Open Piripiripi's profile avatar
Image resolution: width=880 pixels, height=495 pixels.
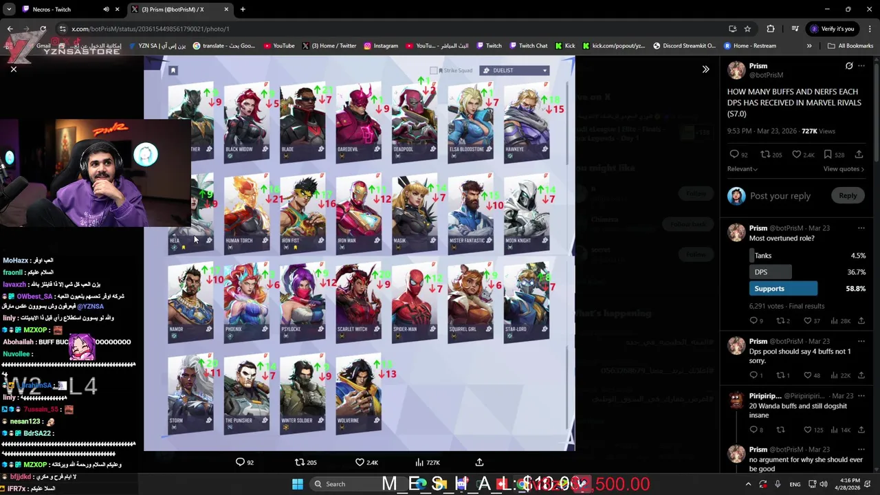coord(736,400)
